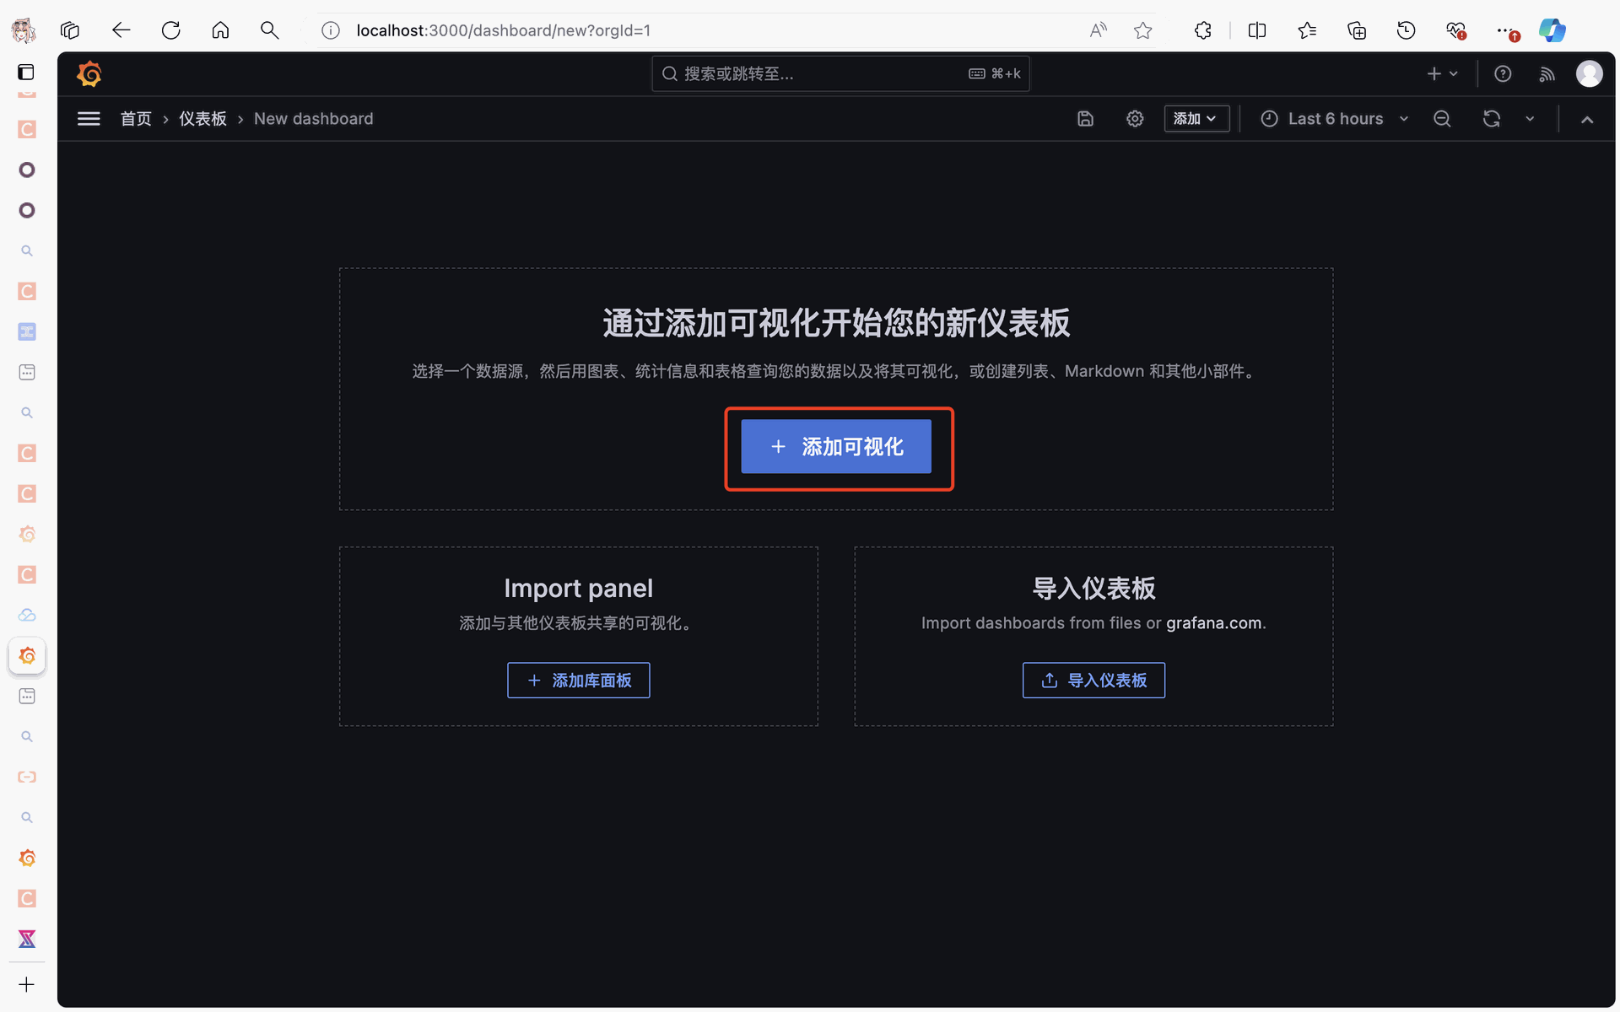
Task: Click the Grafana logo
Action: 89,74
